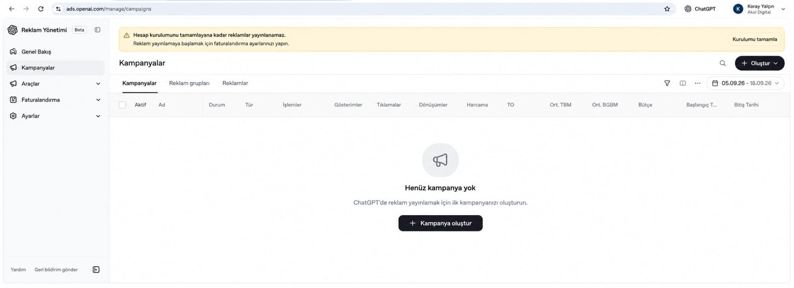
Task: Sort by Gösterimler column header
Action: click(348, 105)
